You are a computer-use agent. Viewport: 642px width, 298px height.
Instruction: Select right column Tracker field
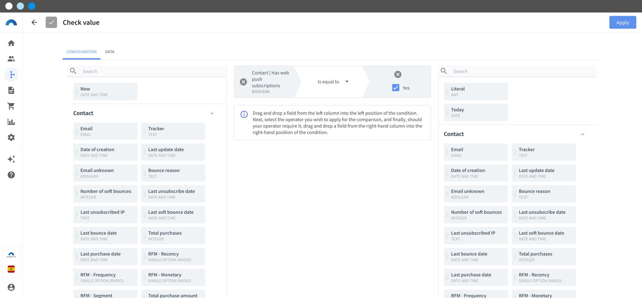click(x=544, y=152)
